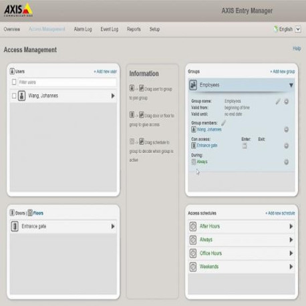Screen dimensions: 306x306
Task: Open the Help link
Action: (297, 49)
